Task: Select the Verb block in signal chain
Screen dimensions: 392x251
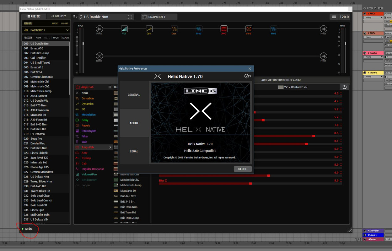Action: coord(249,29)
